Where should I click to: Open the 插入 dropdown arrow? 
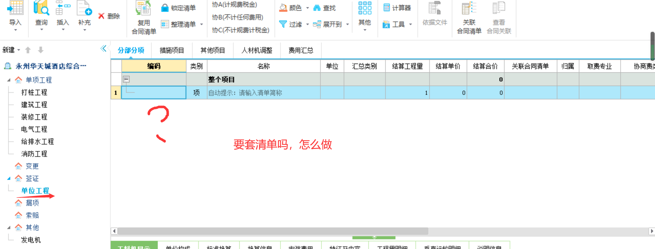click(63, 30)
